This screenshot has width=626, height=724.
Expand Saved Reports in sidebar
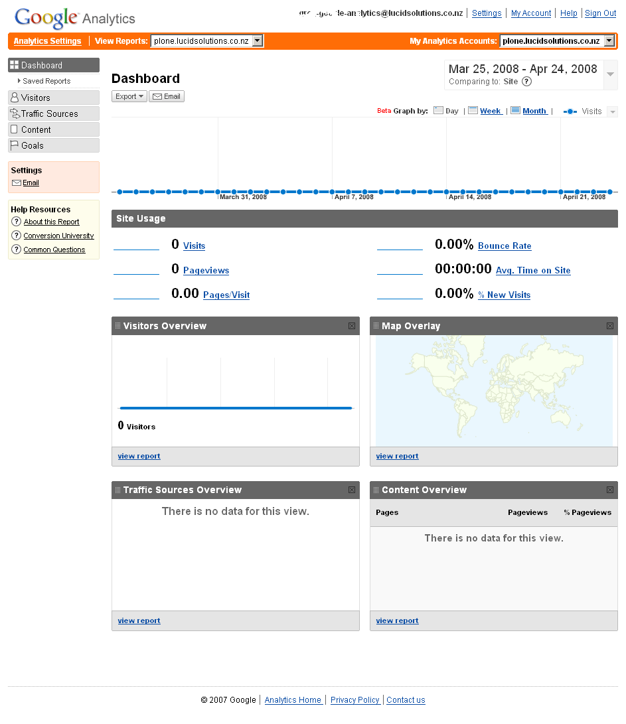(44, 81)
